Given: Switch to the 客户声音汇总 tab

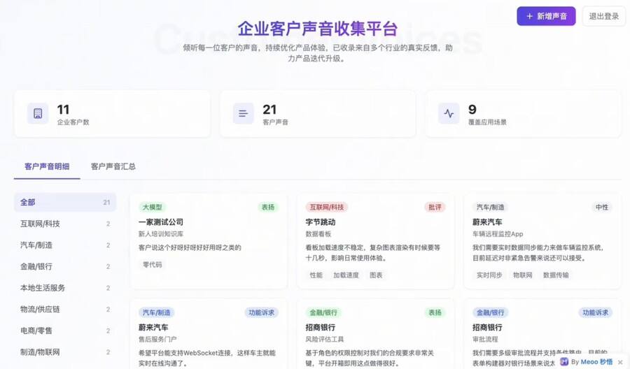Looking at the screenshot, I should click(113, 166).
